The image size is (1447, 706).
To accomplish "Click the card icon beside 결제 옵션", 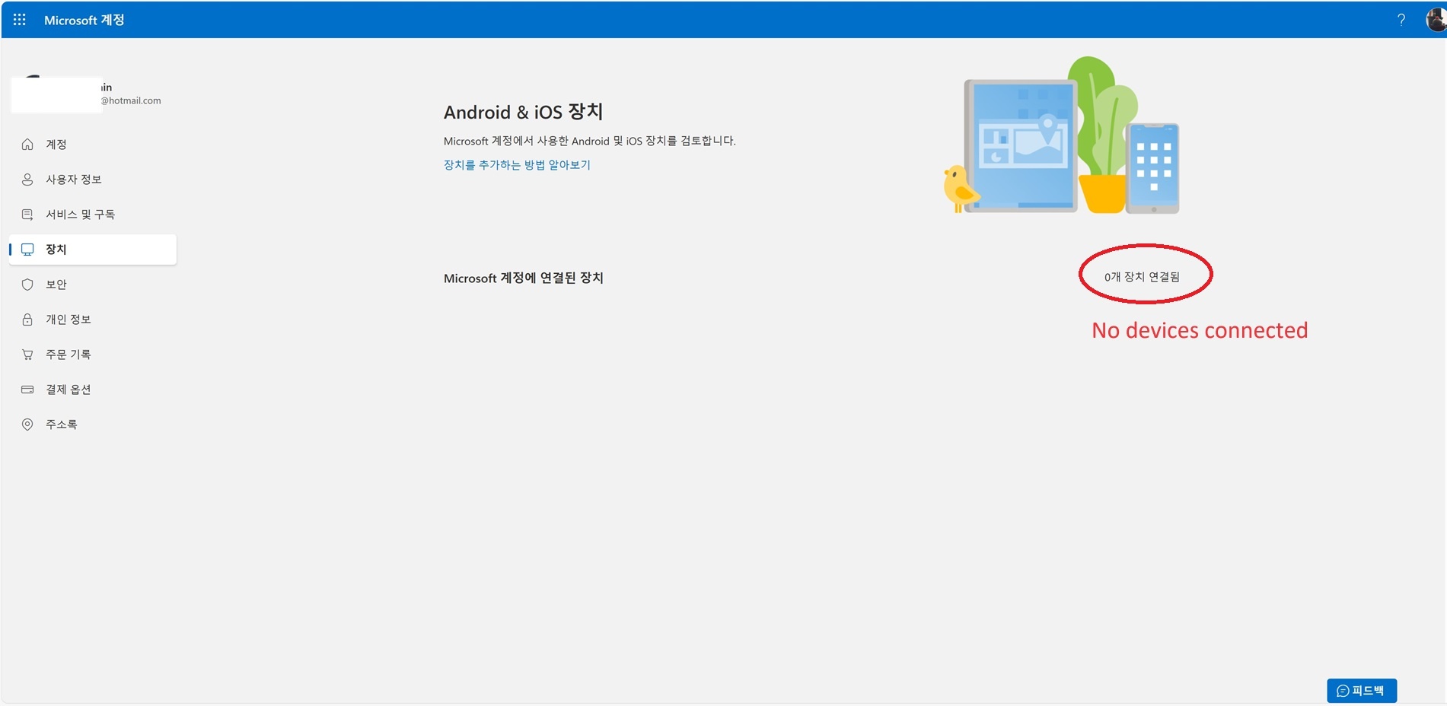I will click(27, 390).
